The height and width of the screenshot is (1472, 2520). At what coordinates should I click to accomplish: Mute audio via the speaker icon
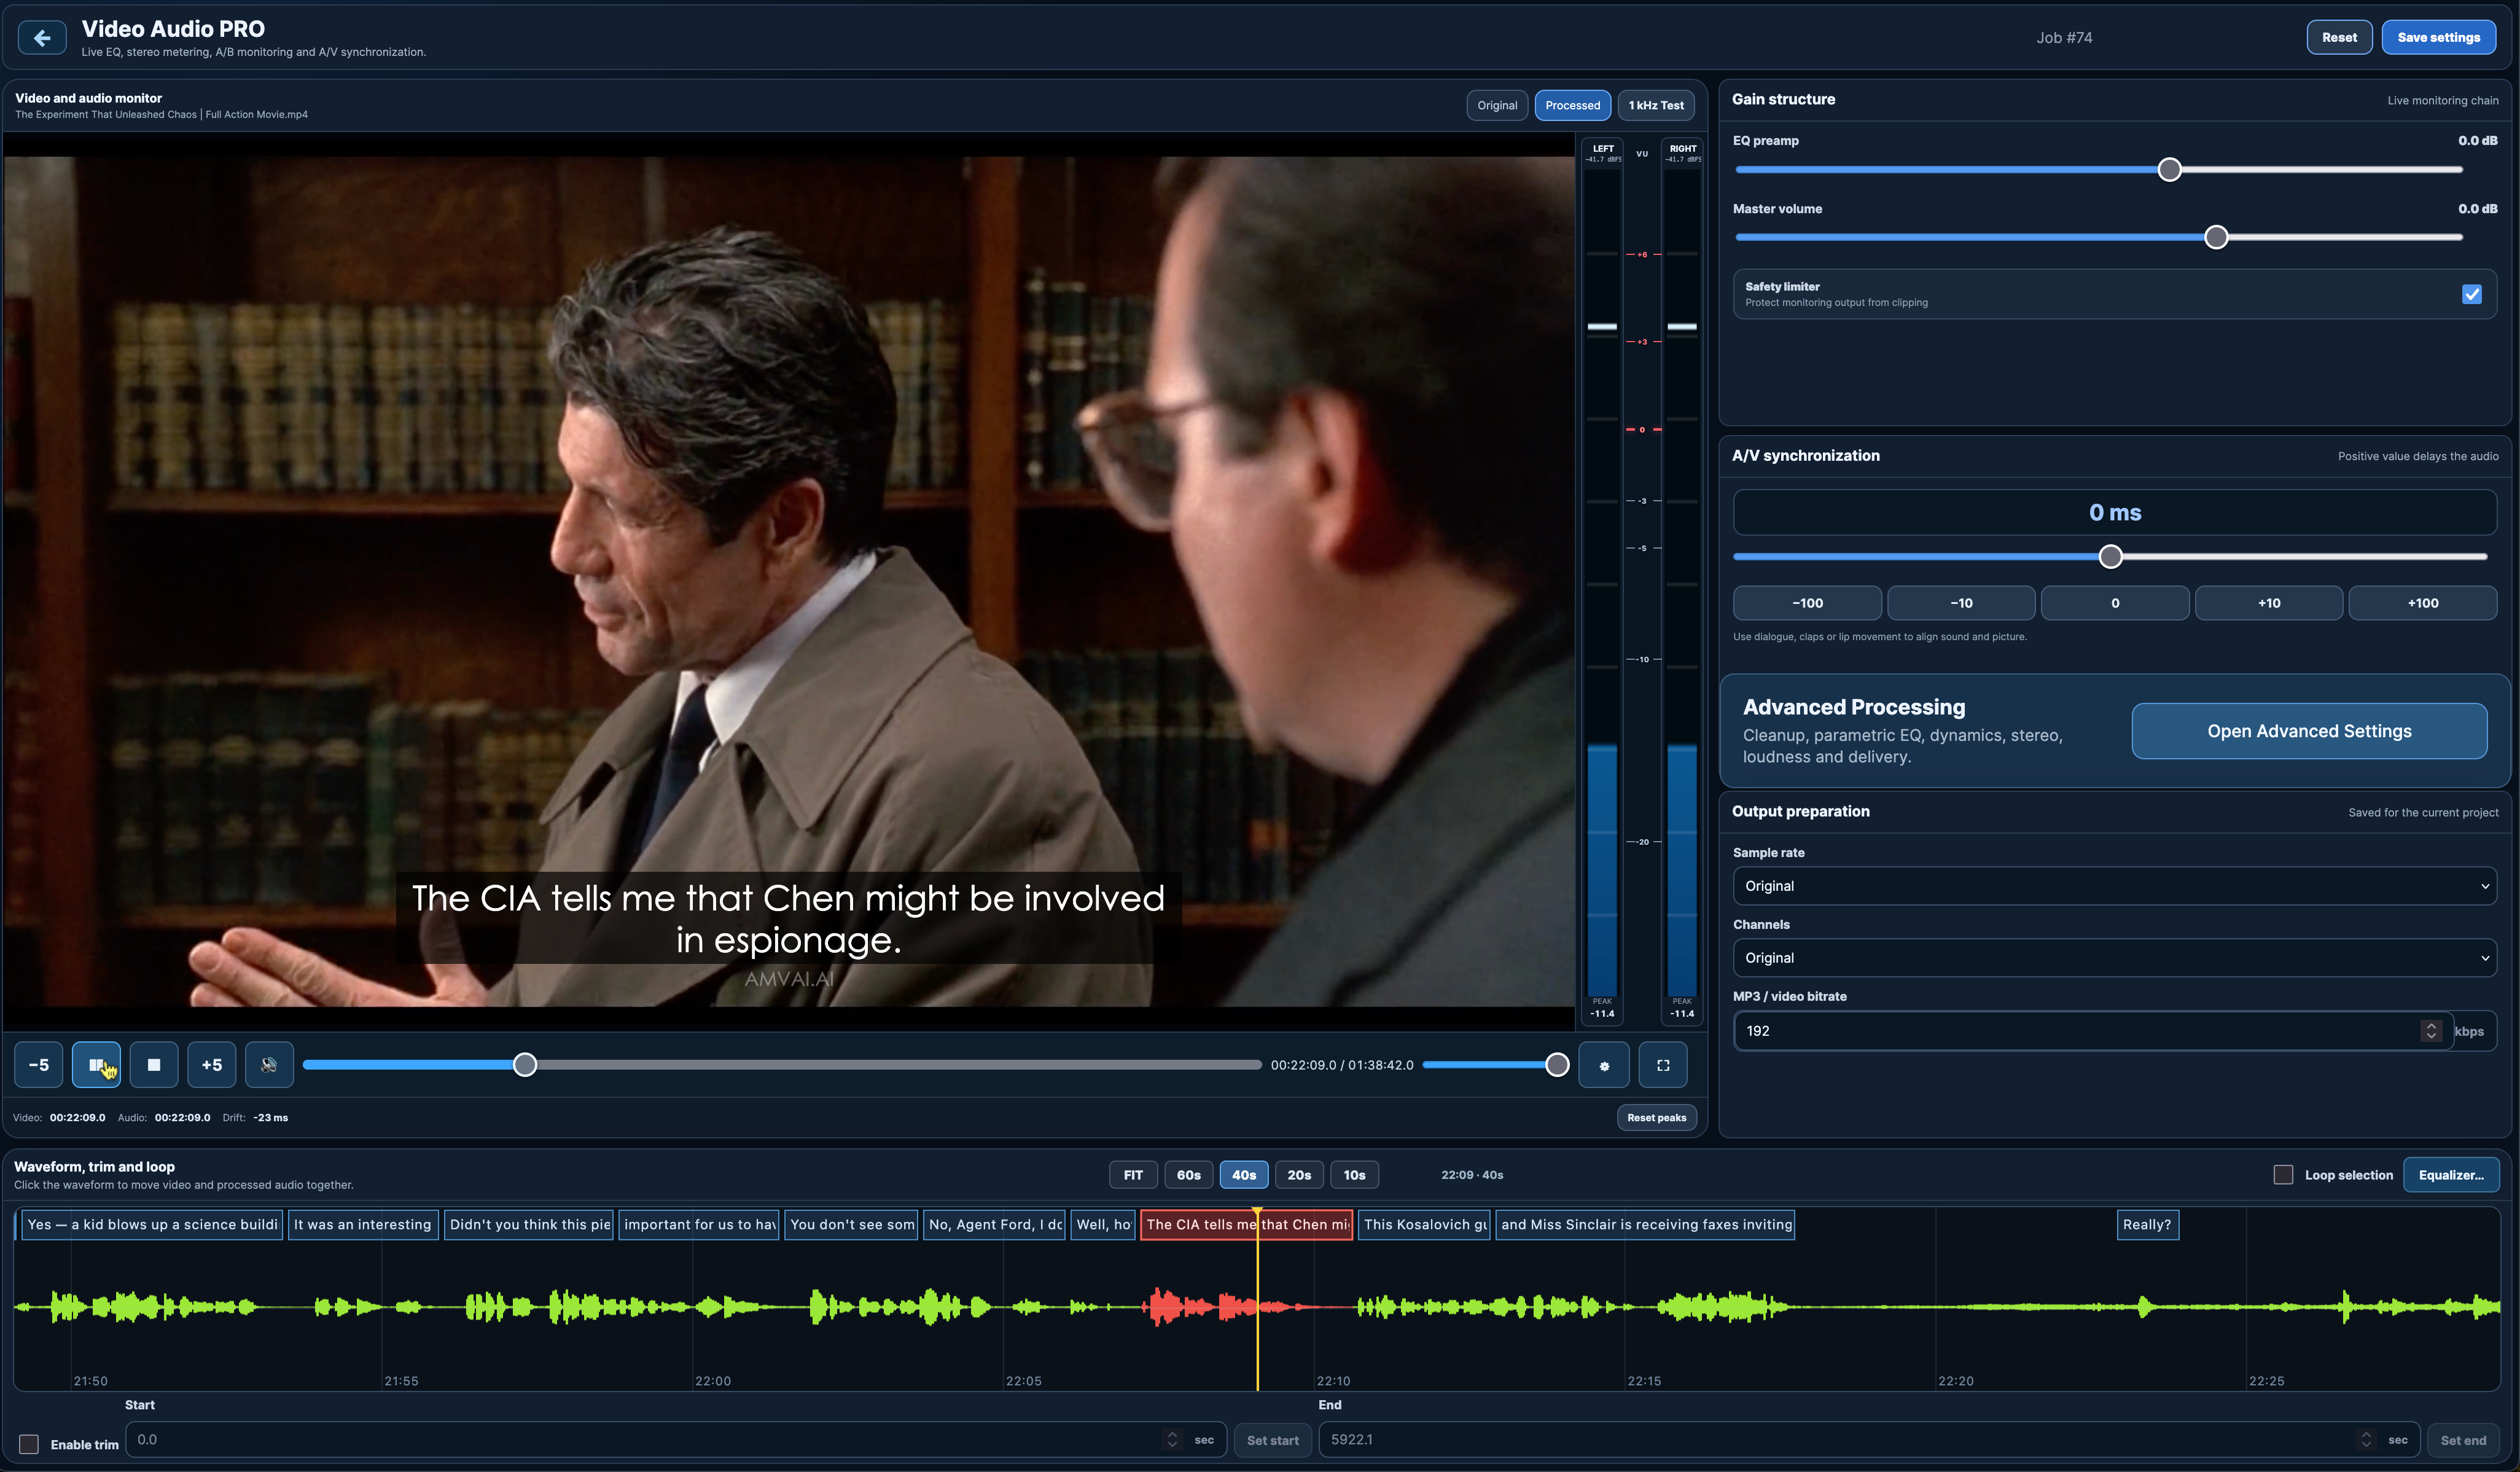pyautogui.click(x=269, y=1065)
